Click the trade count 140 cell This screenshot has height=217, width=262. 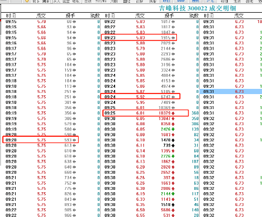[x=195, y=210]
